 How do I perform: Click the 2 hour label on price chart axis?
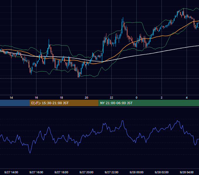coord(162,98)
